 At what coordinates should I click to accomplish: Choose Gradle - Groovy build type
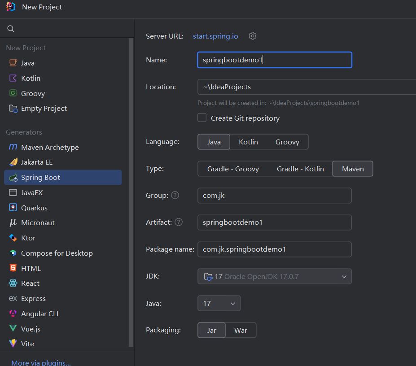click(233, 169)
